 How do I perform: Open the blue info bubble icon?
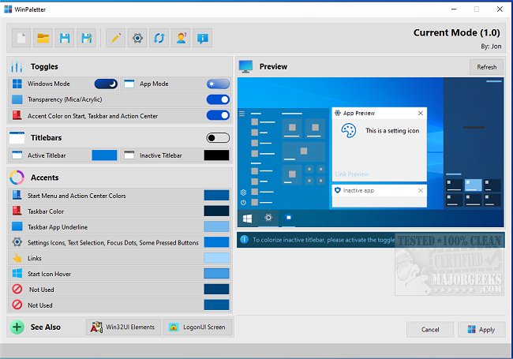[203, 37]
